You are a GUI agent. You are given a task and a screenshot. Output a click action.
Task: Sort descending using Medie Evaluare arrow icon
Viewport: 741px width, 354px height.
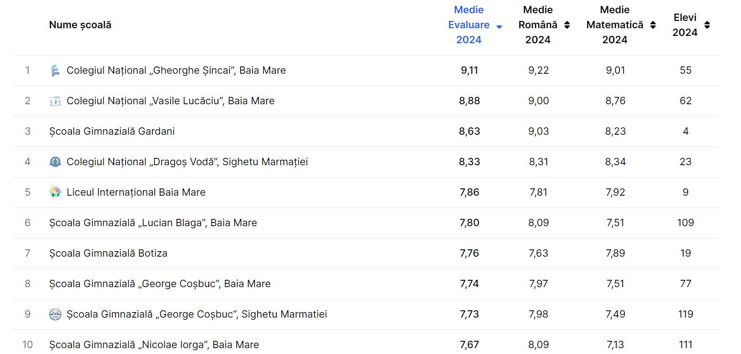coord(499,27)
